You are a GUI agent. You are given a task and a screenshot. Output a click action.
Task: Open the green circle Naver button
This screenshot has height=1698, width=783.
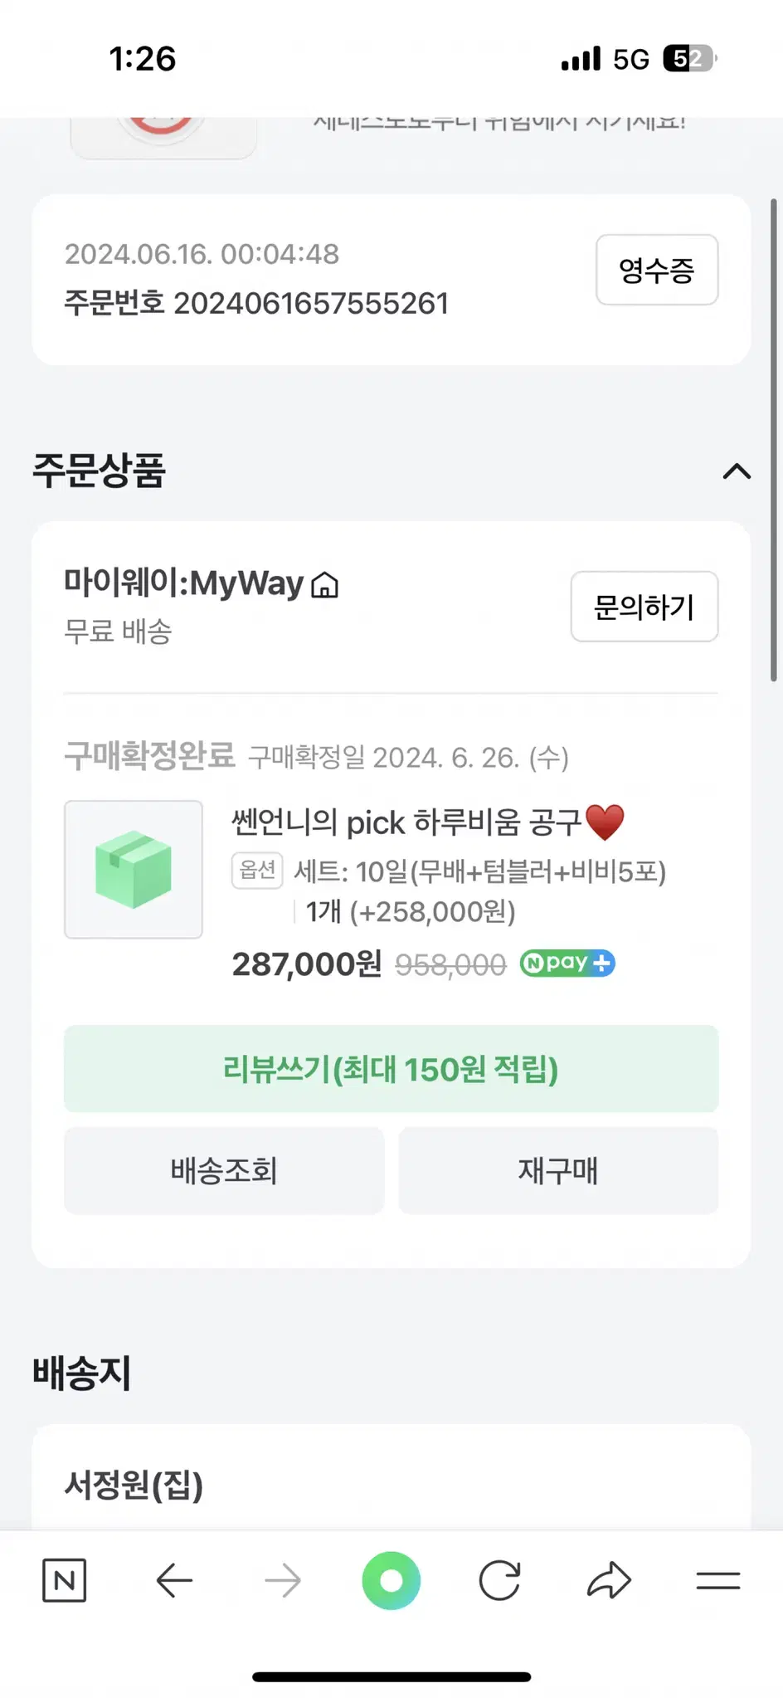click(391, 1580)
